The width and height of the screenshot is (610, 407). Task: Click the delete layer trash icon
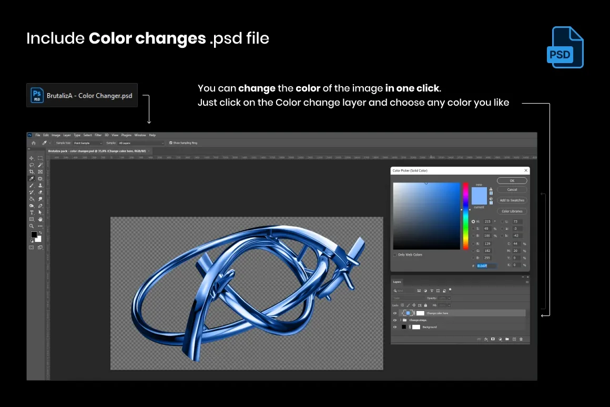coord(521,339)
